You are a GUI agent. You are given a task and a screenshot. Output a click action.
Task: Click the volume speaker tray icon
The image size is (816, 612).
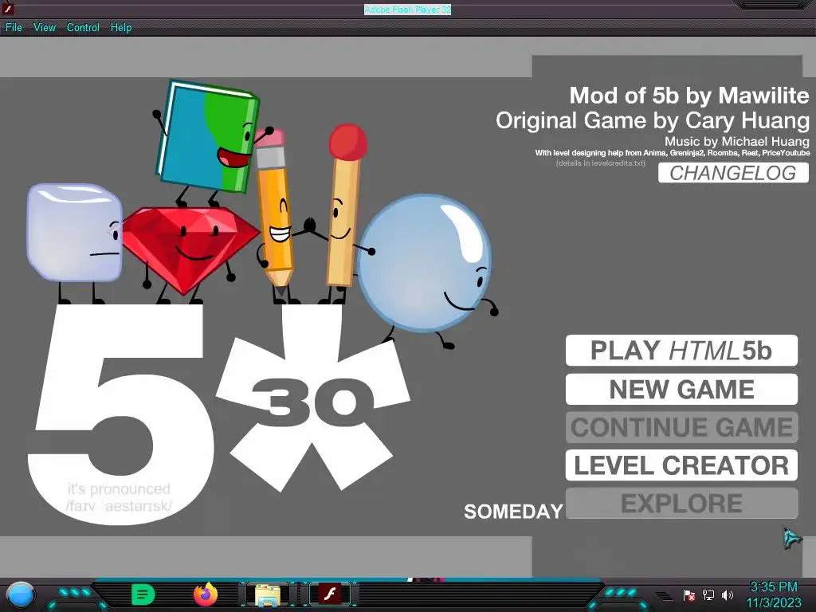[x=728, y=594]
